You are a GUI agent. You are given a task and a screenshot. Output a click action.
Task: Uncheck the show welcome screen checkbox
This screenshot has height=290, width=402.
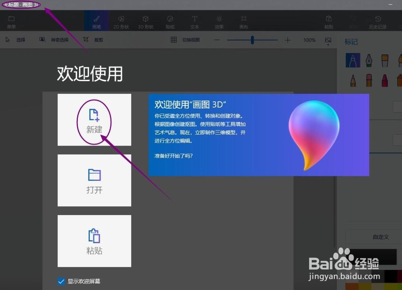[x=61, y=282]
